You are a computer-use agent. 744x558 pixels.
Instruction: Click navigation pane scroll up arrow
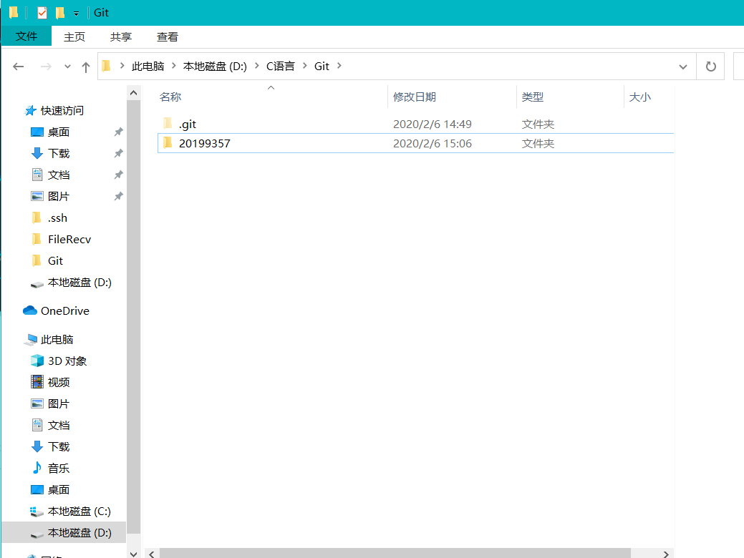pos(134,93)
